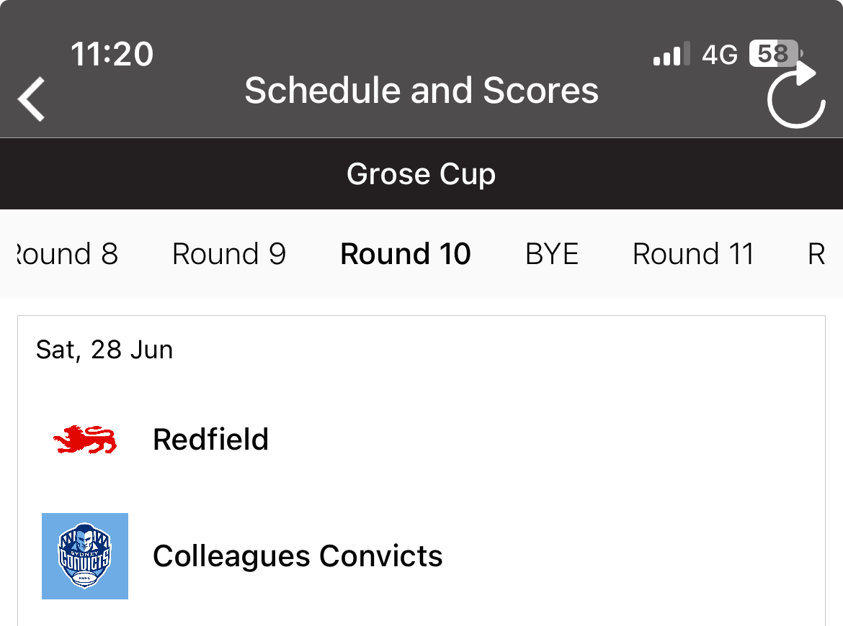843x626 pixels.
Task: Tap the back arrow icon
Action: click(31, 99)
